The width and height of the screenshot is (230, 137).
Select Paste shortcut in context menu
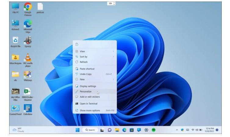point(95,69)
